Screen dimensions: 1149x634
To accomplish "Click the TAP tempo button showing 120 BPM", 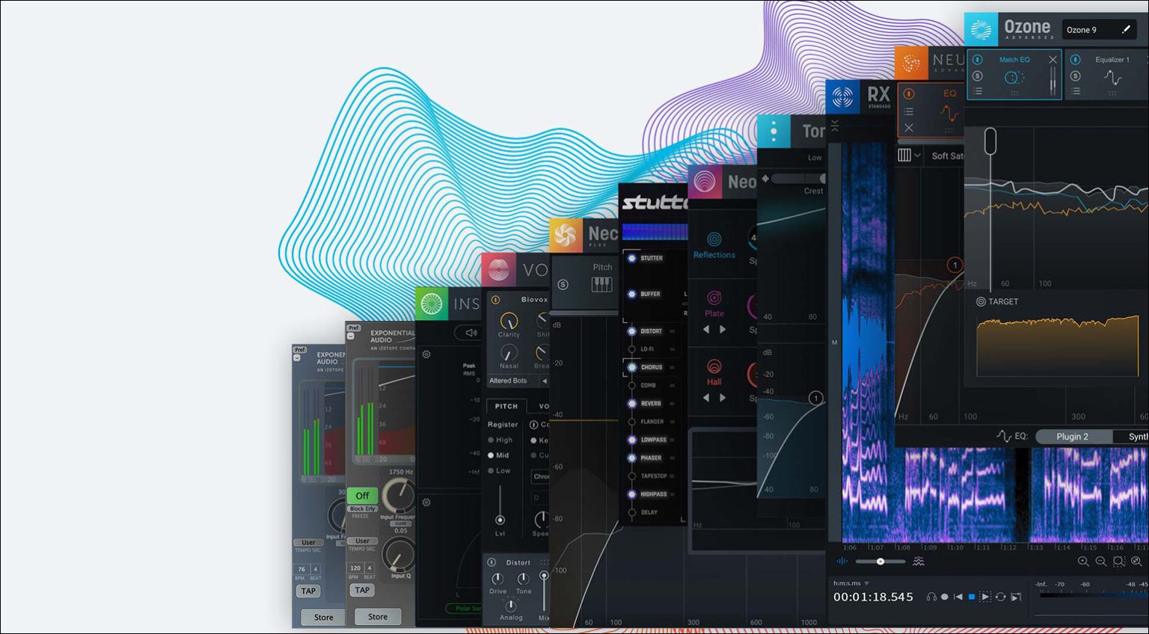I will [x=362, y=590].
